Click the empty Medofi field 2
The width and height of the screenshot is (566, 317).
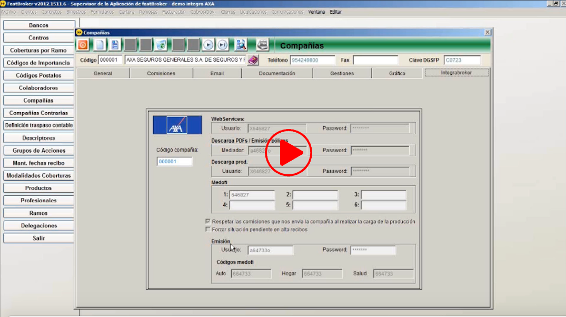(x=315, y=195)
